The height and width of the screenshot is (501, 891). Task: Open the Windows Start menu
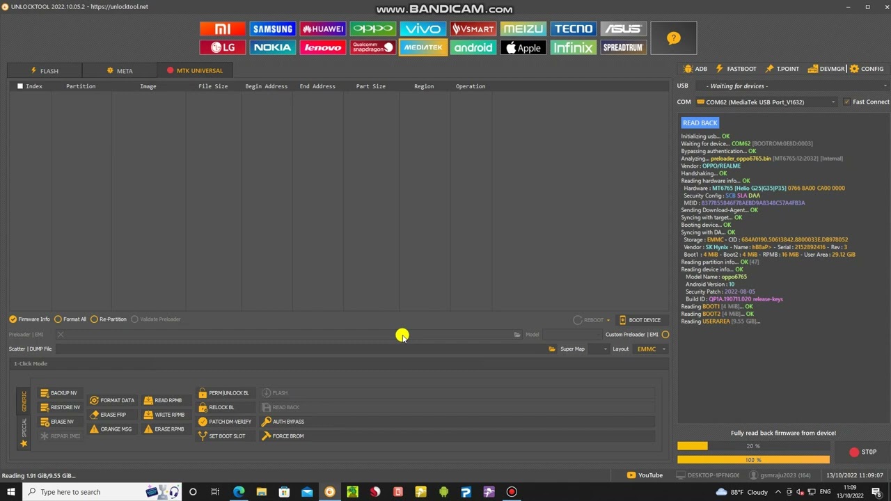point(11,492)
